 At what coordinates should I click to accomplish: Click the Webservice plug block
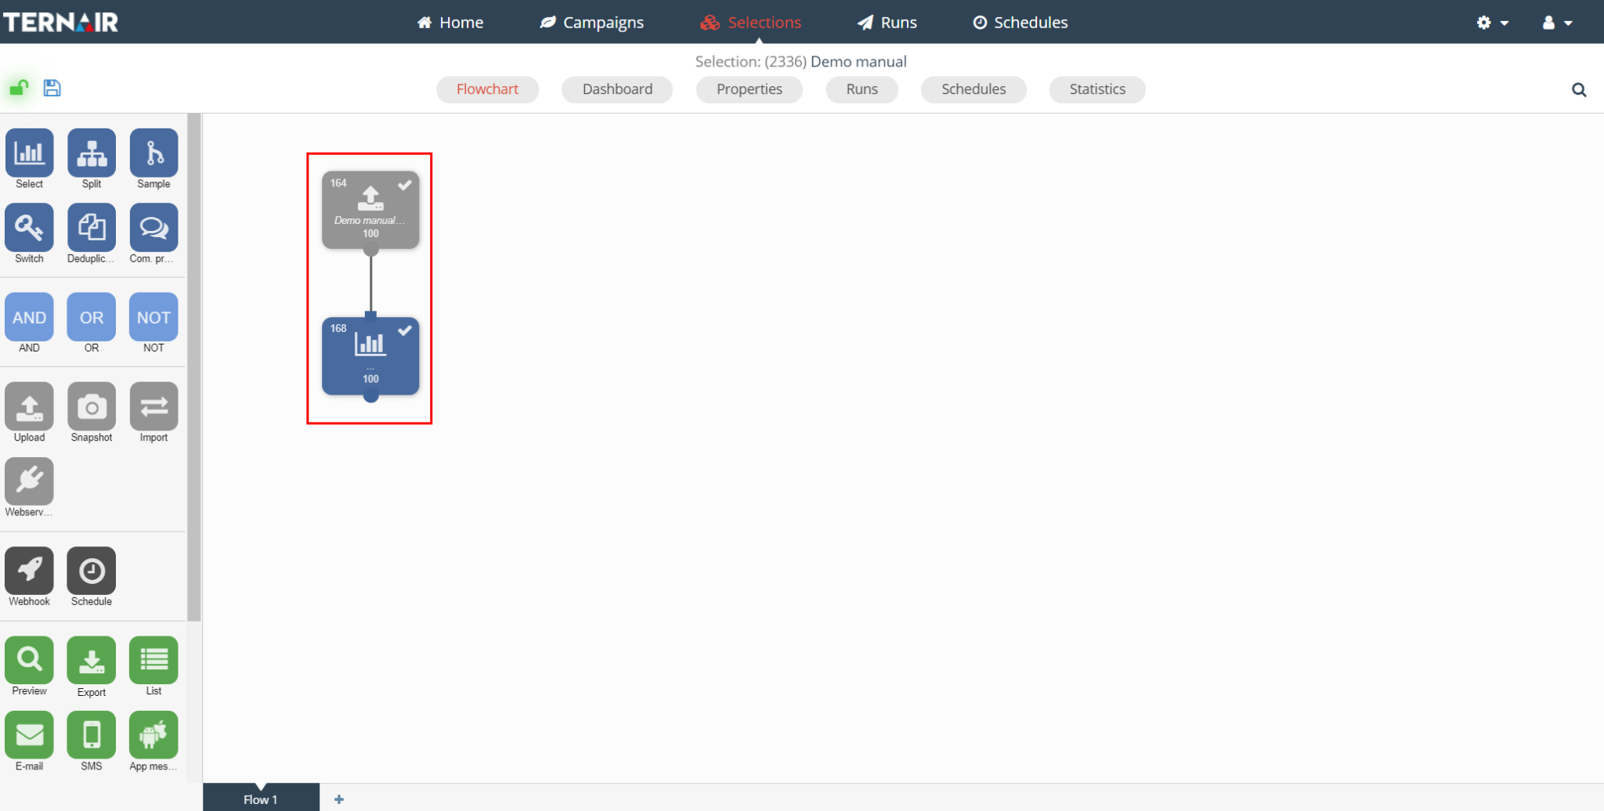30,481
